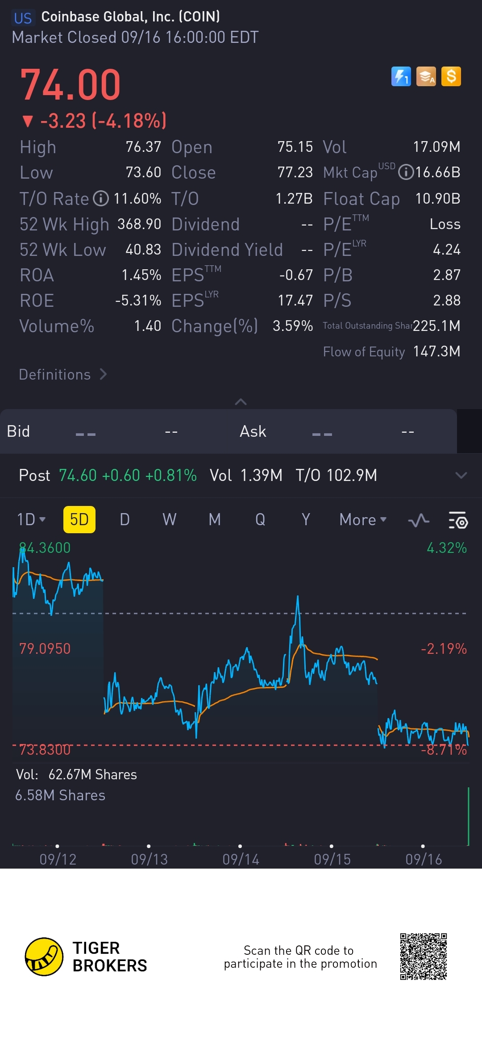This screenshot has width=482, height=1045.
Task: Tap the 52 Wk High value 368.90
Action: click(139, 224)
